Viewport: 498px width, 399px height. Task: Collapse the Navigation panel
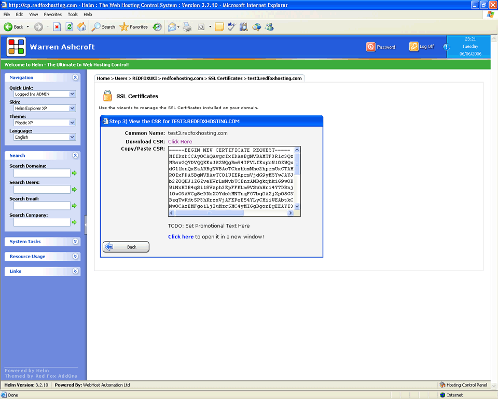(x=75, y=77)
